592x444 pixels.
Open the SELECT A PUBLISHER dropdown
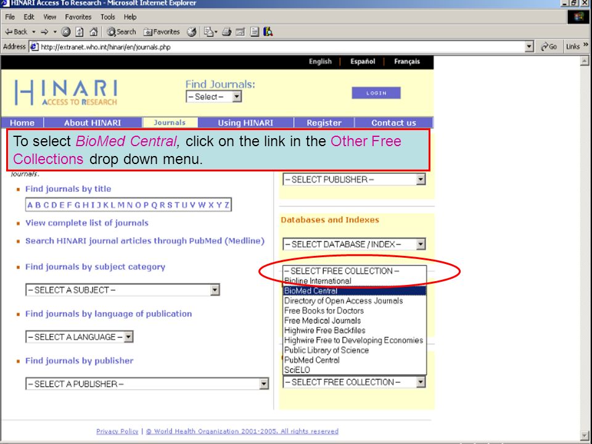147,384
